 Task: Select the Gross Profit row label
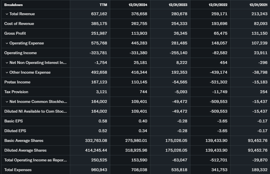click(15, 34)
